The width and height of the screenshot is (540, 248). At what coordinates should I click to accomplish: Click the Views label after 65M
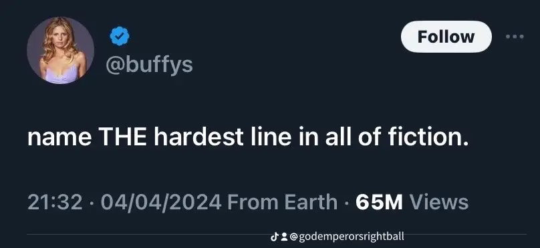(x=438, y=202)
